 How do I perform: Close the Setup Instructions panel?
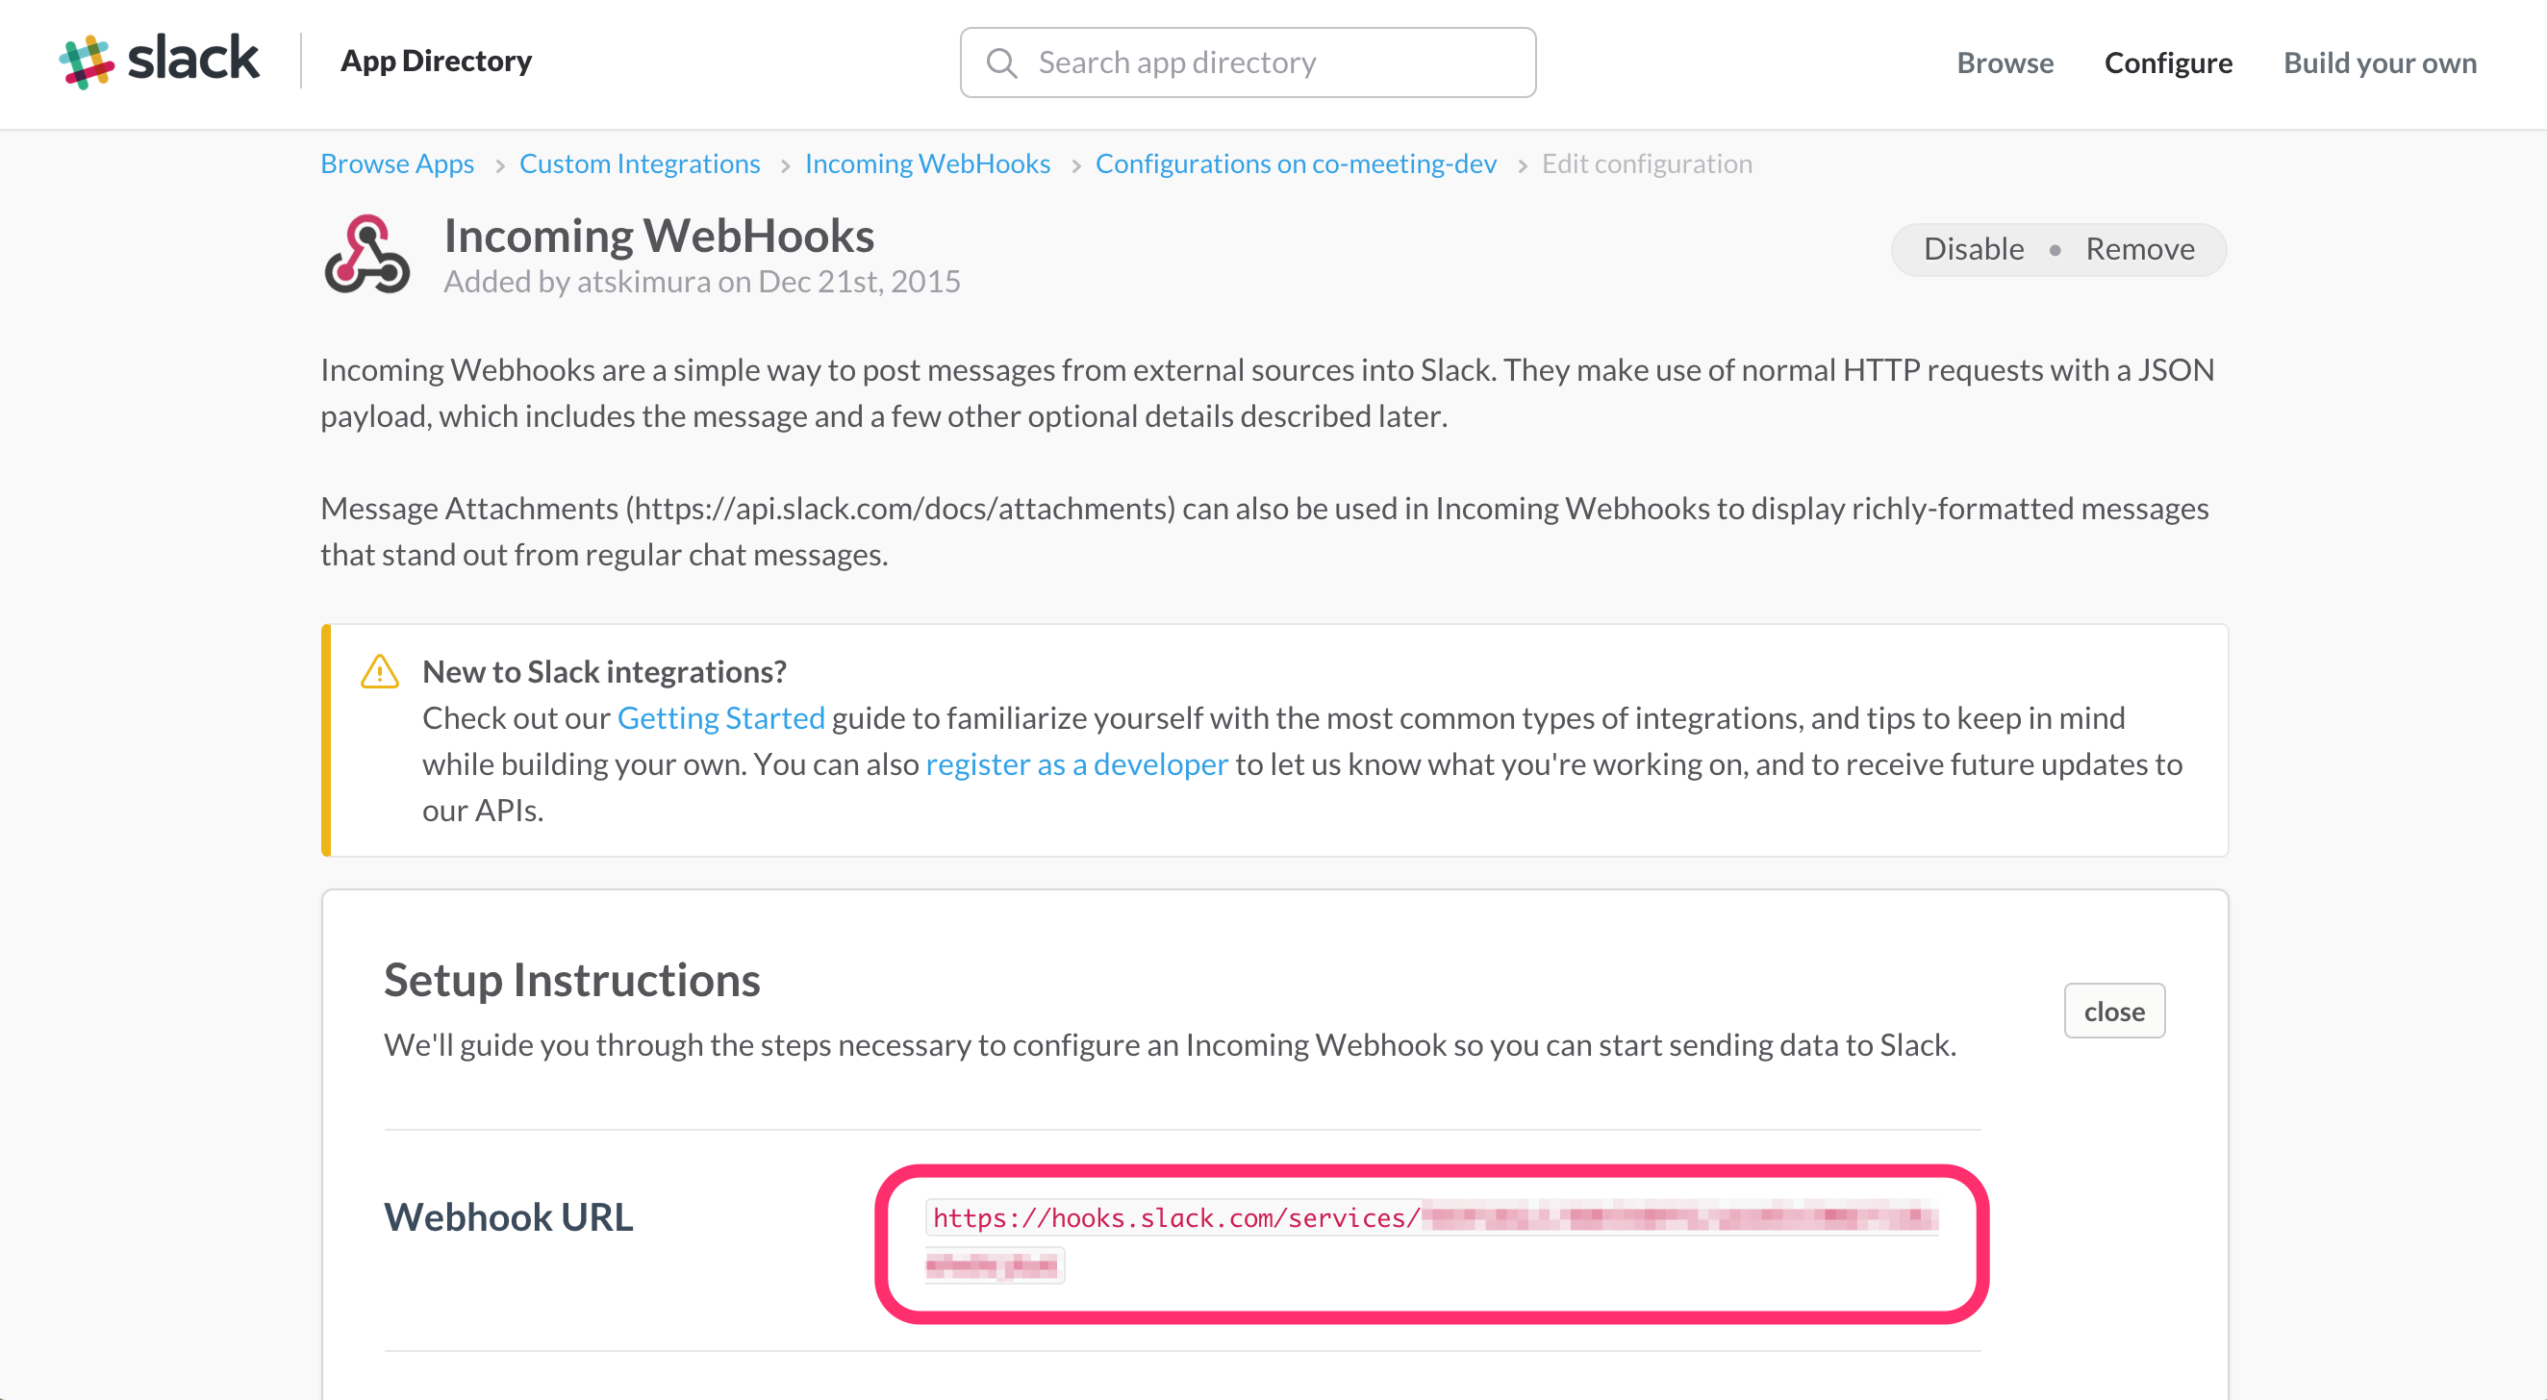click(2110, 1011)
